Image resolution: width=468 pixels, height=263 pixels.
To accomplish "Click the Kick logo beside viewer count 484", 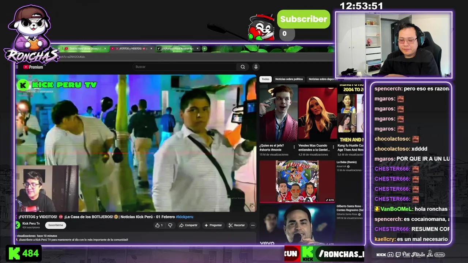I will pyautogui.click(x=14, y=253).
